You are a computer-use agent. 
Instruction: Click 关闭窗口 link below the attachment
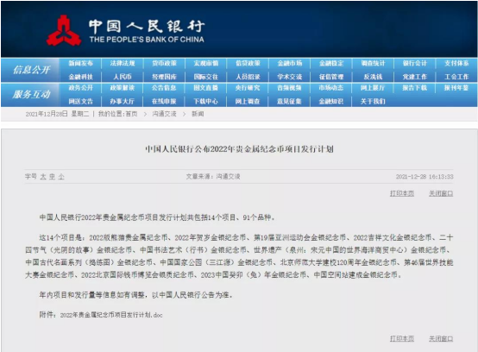(x=441, y=338)
